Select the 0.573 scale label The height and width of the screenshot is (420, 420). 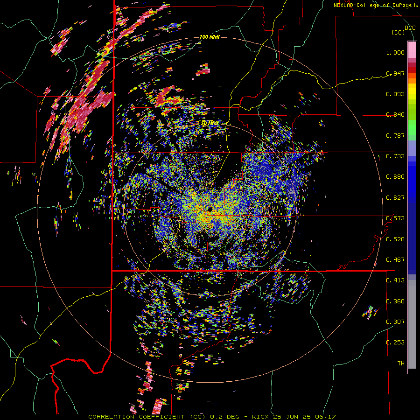(395, 218)
